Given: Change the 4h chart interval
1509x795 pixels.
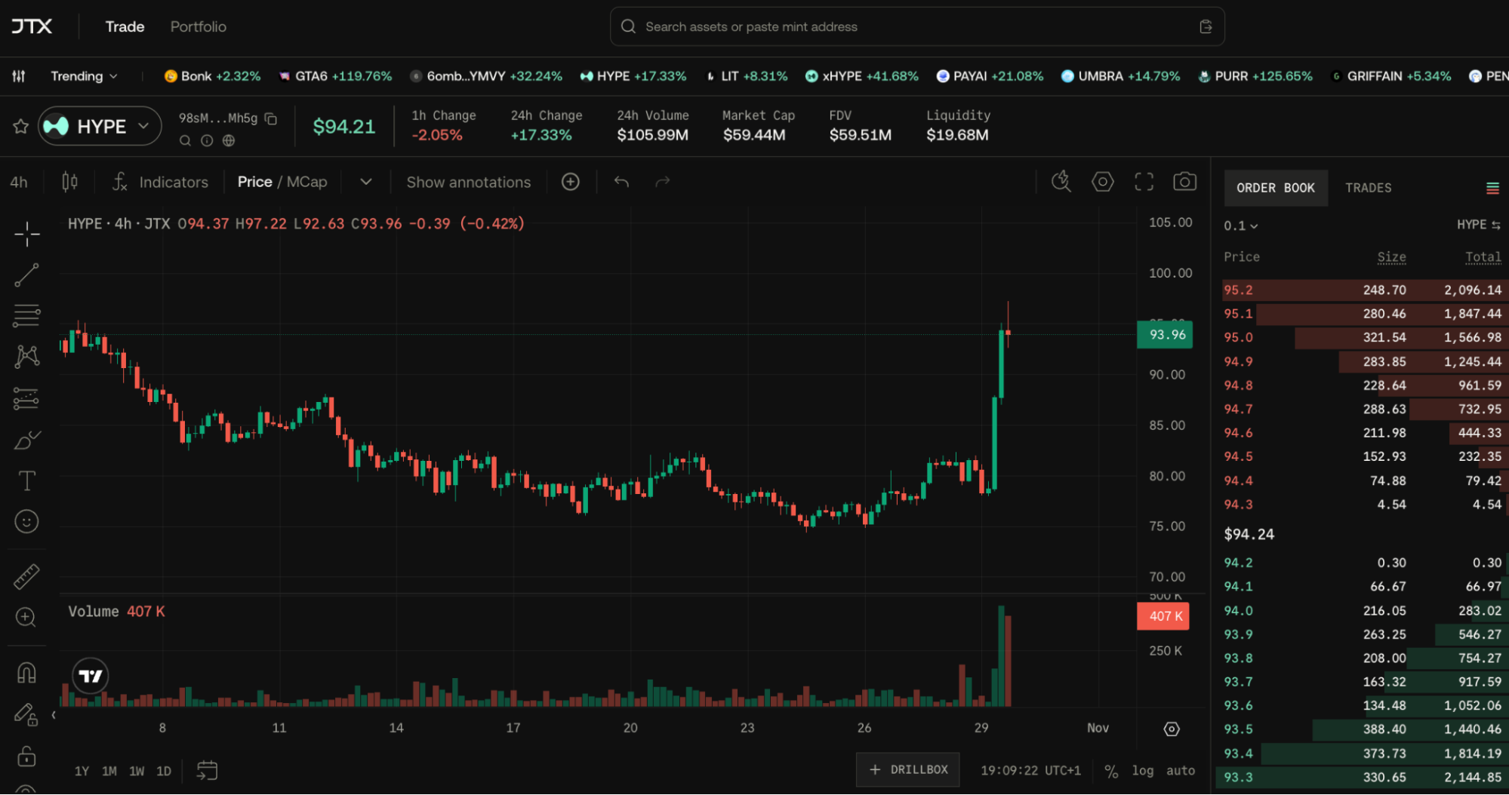Looking at the screenshot, I should coord(19,182).
